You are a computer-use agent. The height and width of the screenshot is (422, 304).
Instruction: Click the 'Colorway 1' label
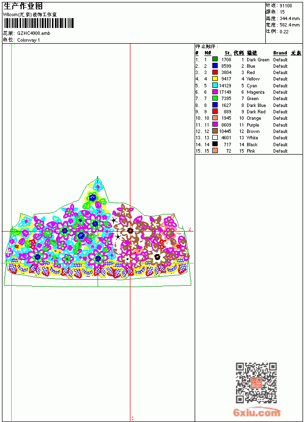pos(28,40)
